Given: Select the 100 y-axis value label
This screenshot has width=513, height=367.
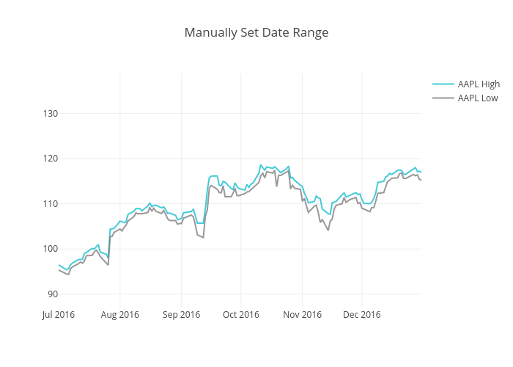Looking at the screenshot, I should click(x=50, y=249).
